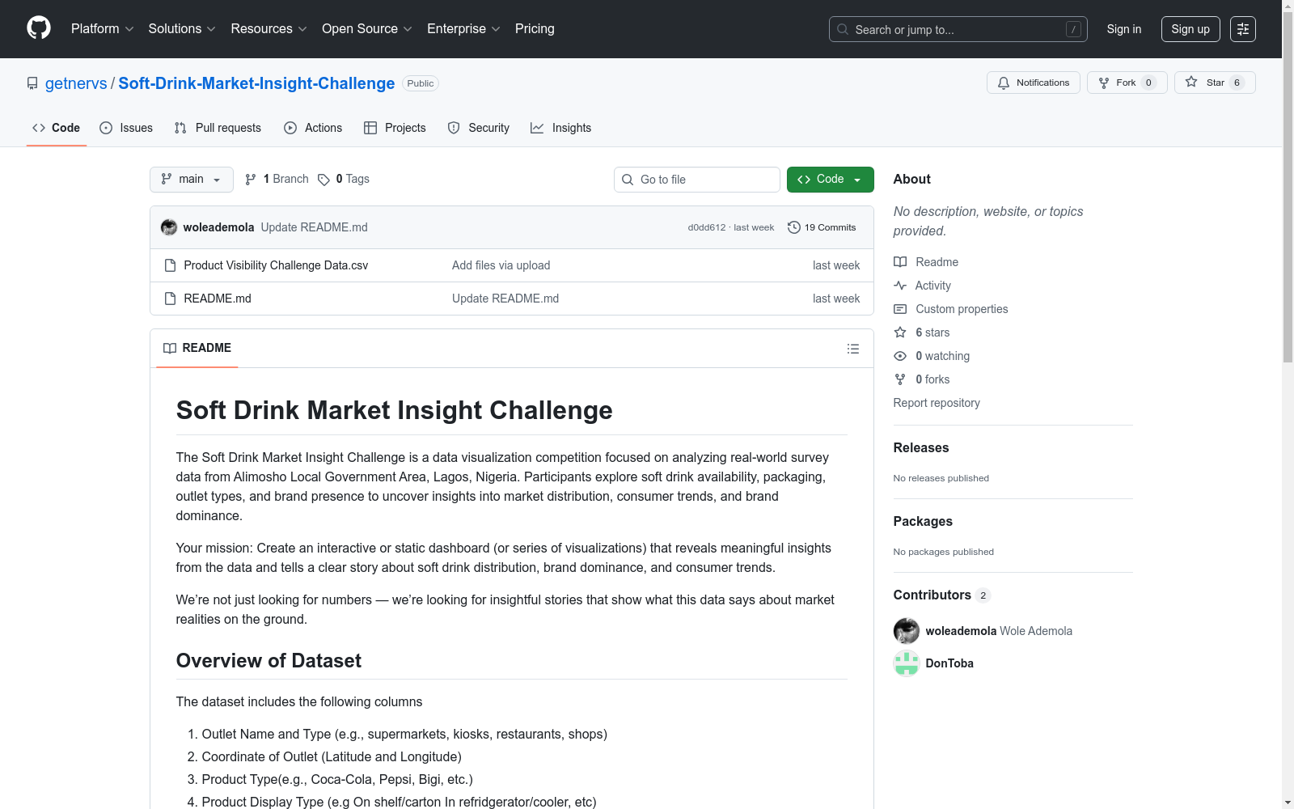Click the Search or jump to field

pos(958,29)
